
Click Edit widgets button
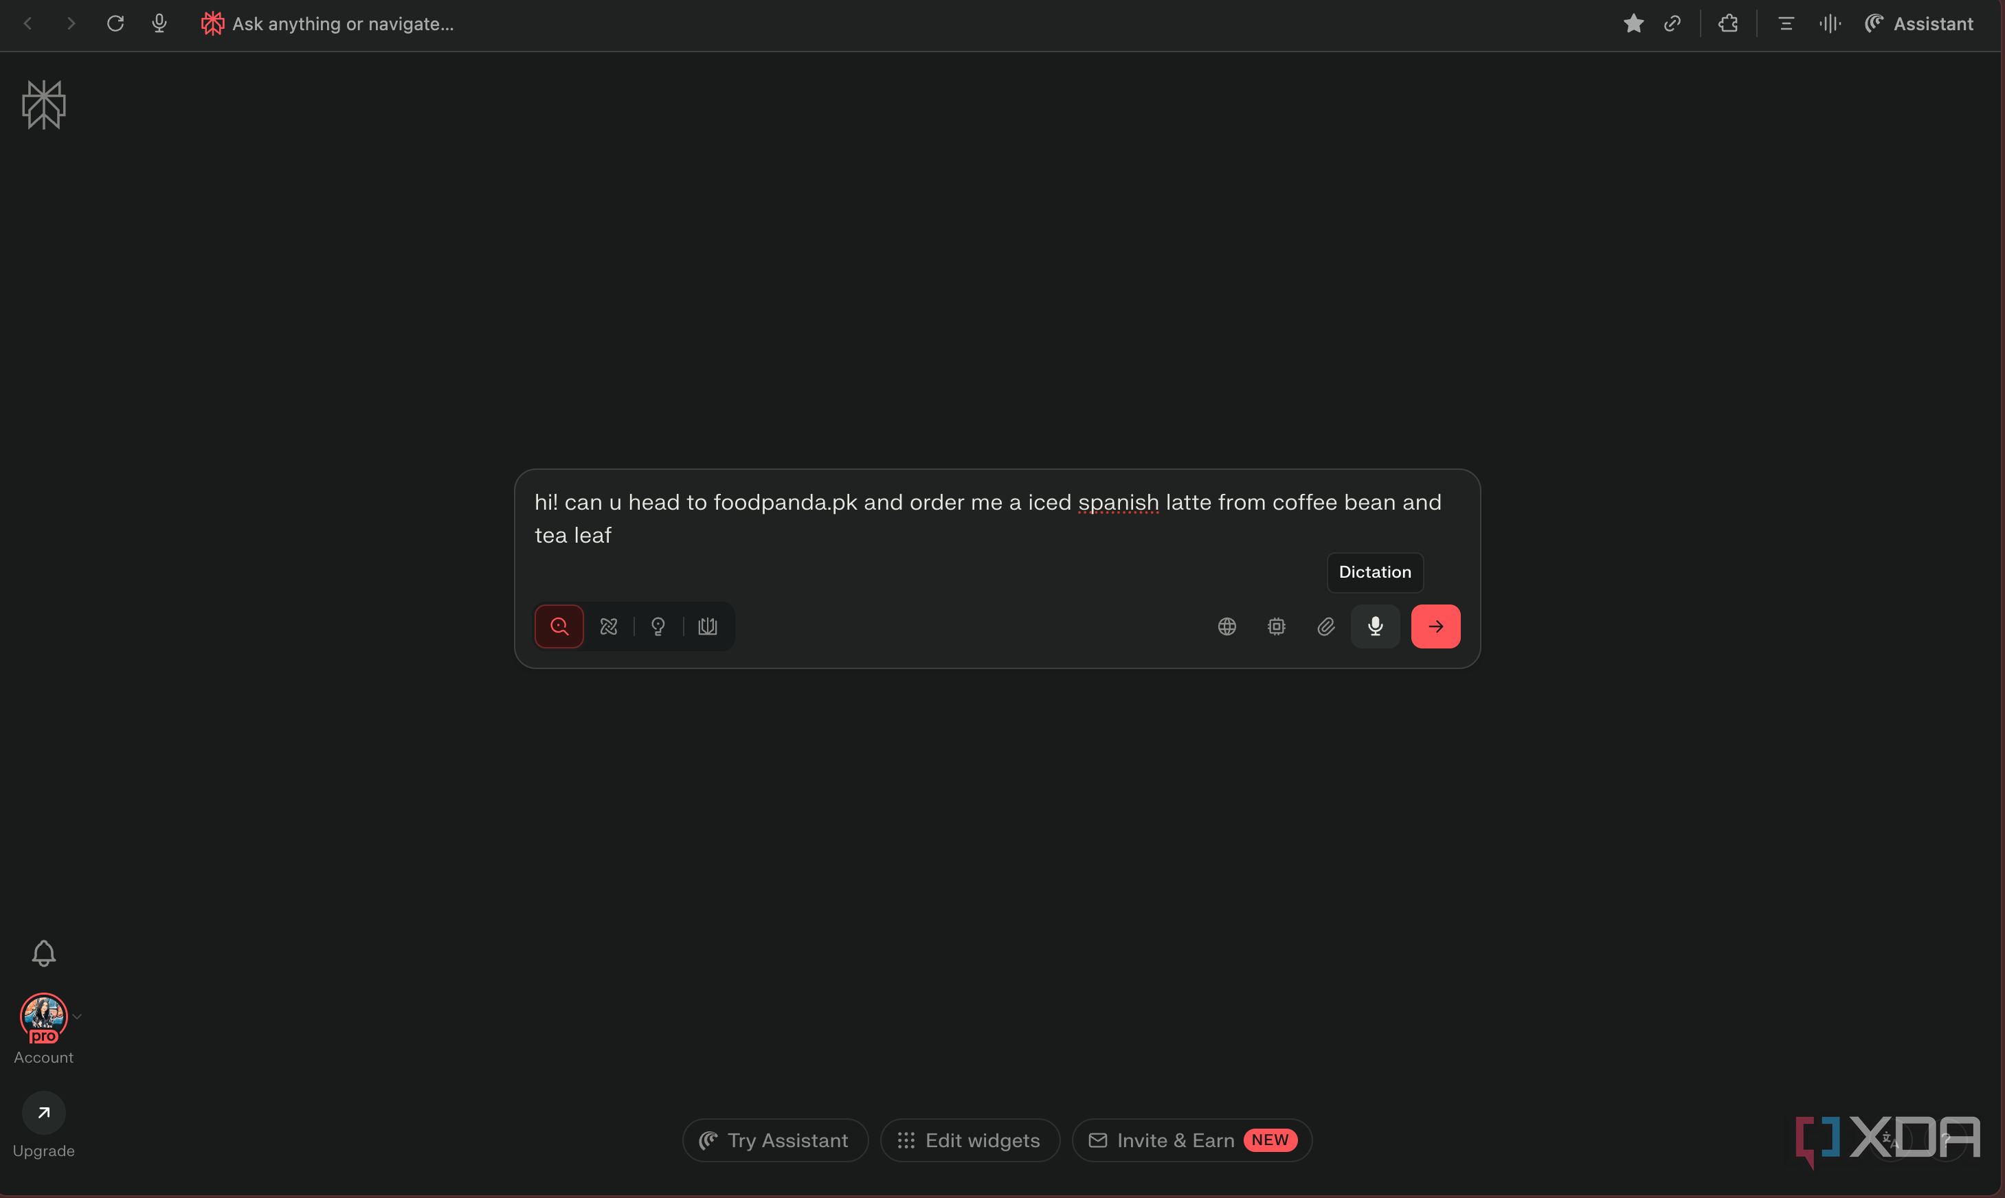(970, 1140)
